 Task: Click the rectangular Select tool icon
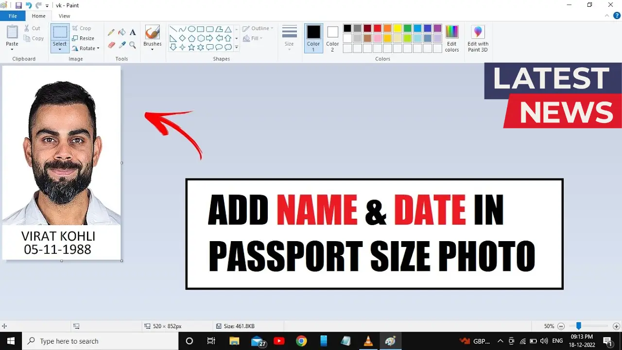pos(60,32)
